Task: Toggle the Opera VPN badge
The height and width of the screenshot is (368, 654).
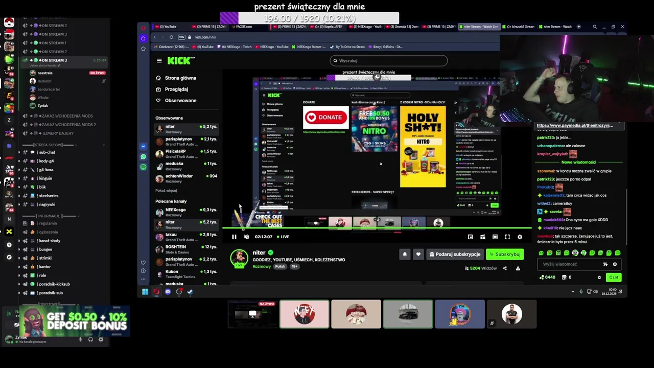Action: pyautogui.click(x=181, y=37)
